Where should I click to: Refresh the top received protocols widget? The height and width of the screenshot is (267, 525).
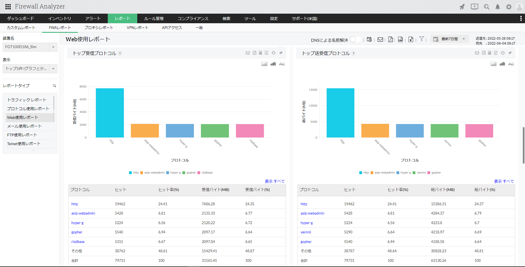tap(273, 53)
